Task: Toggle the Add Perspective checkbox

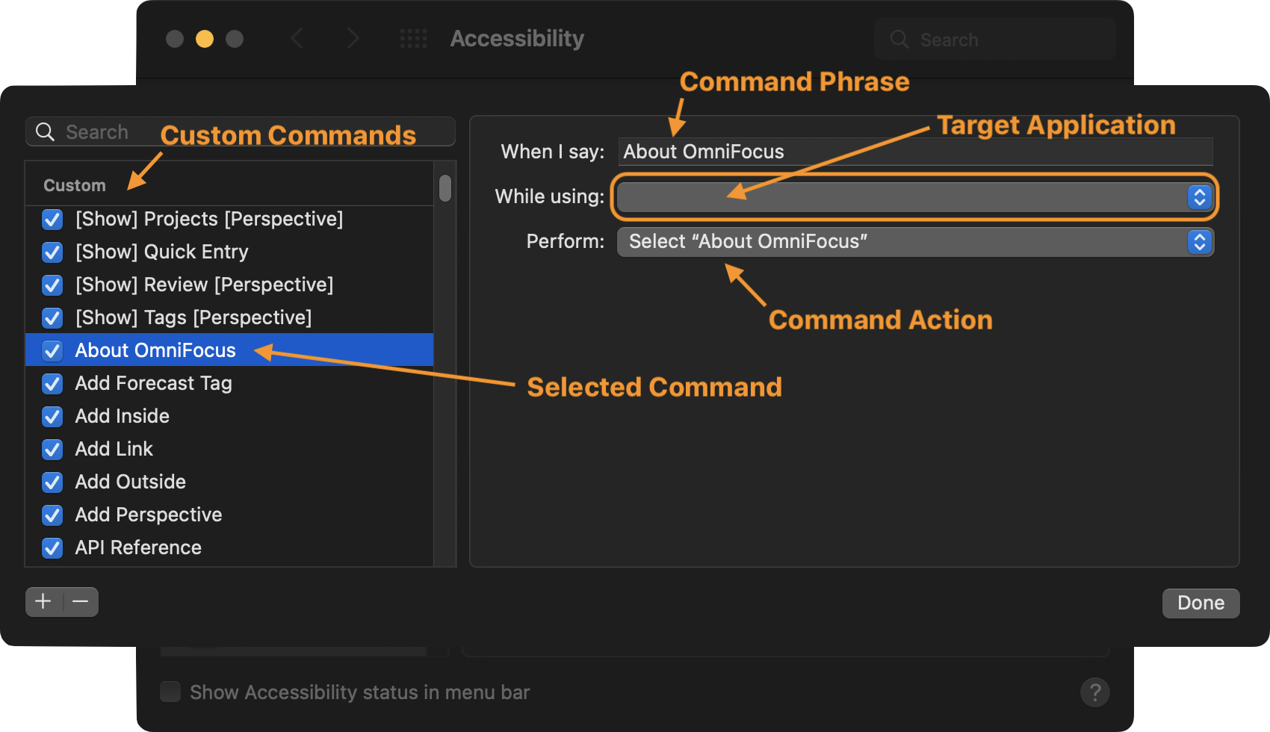Action: point(52,515)
